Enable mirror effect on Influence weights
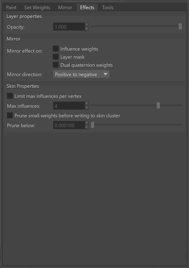The image size is (189, 268). (56, 49)
